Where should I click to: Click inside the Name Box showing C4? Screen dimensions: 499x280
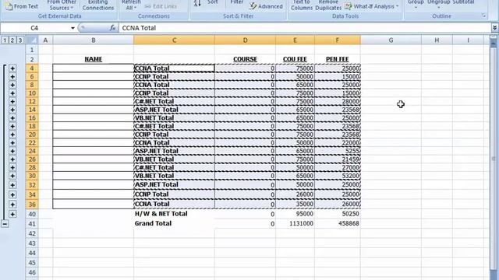coord(34,28)
